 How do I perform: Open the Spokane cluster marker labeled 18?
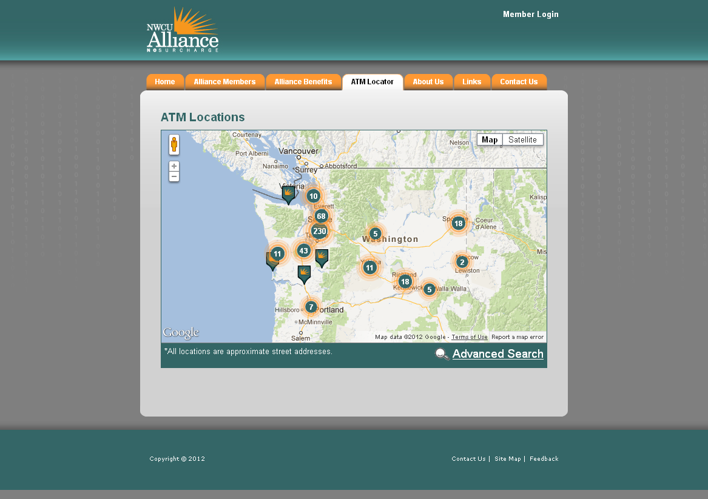458,223
